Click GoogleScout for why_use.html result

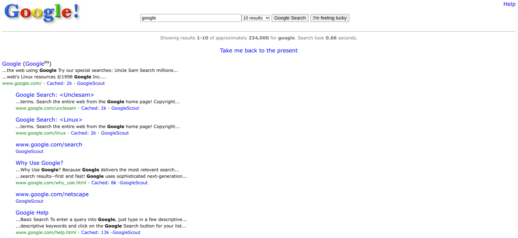(134, 183)
